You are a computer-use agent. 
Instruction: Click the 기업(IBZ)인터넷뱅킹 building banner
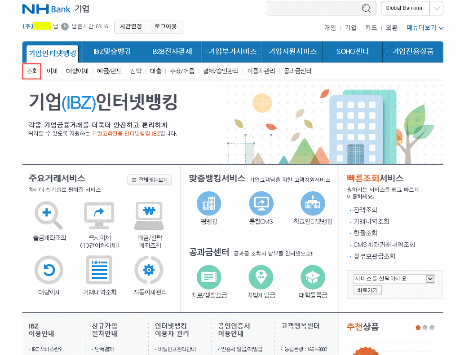233,123
